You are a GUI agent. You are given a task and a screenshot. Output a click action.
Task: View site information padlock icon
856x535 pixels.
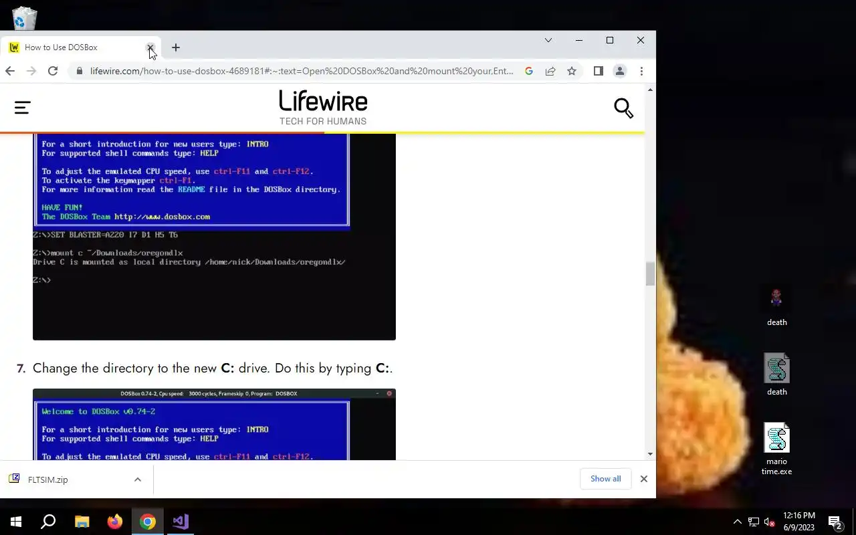[x=80, y=71]
